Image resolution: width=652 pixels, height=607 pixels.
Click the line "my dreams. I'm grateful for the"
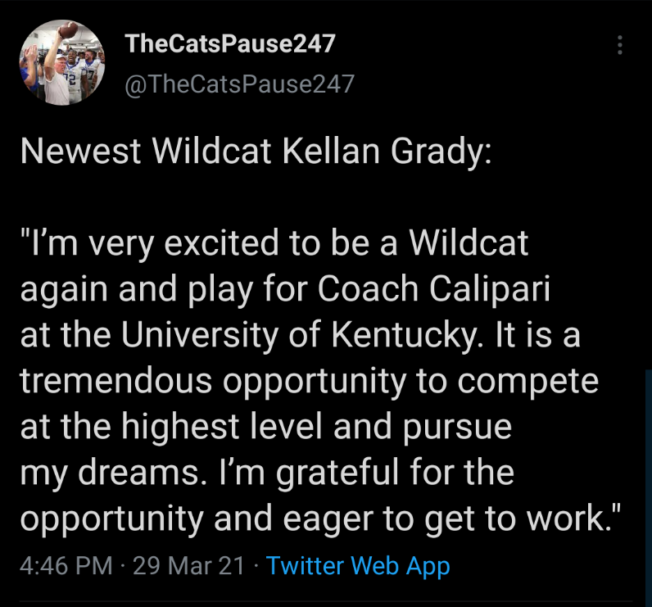pyautogui.click(x=266, y=473)
